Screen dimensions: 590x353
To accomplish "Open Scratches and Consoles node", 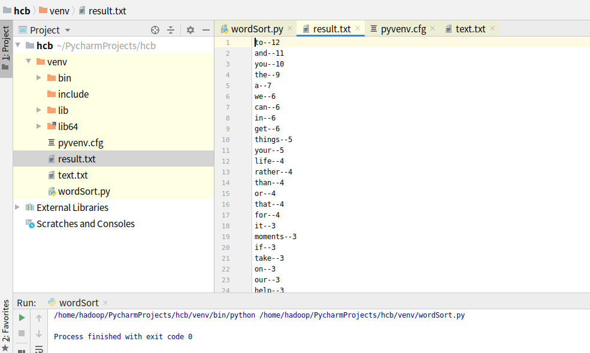I will pyautogui.click(x=85, y=224).
